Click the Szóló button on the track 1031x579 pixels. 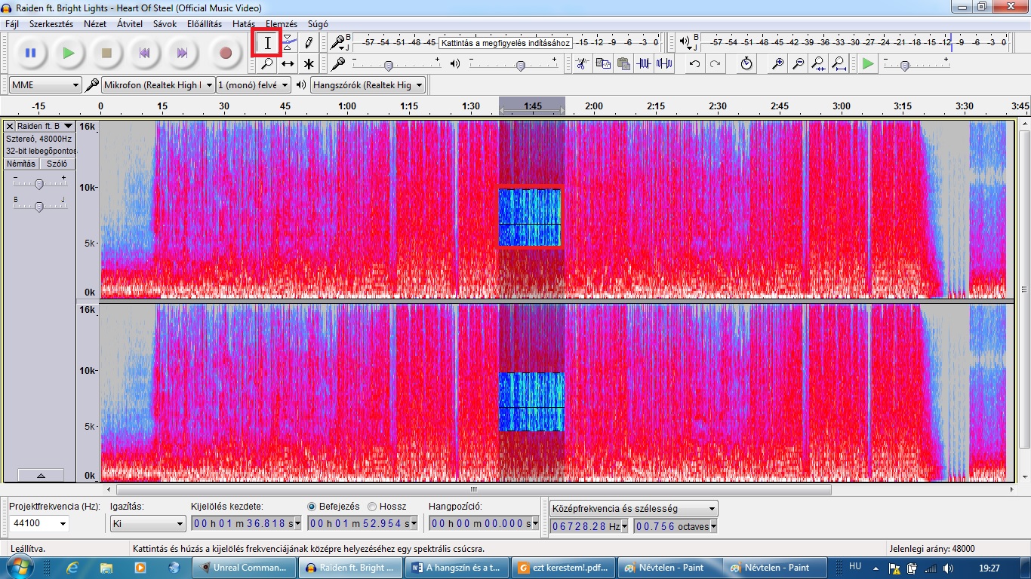pyautogui.click(x=57, y=164)
